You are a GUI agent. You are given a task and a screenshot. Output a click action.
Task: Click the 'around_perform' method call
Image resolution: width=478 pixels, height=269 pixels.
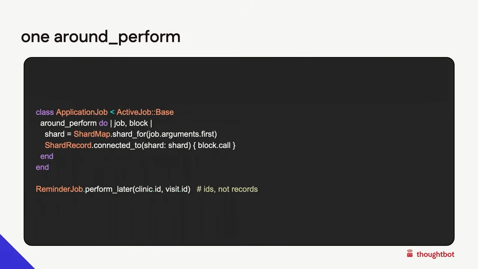[x=68, y=123]
